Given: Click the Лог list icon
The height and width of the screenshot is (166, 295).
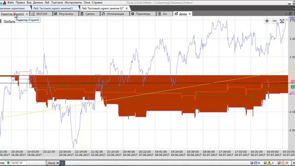Looking at the screenshot, I should coord(159,14).
